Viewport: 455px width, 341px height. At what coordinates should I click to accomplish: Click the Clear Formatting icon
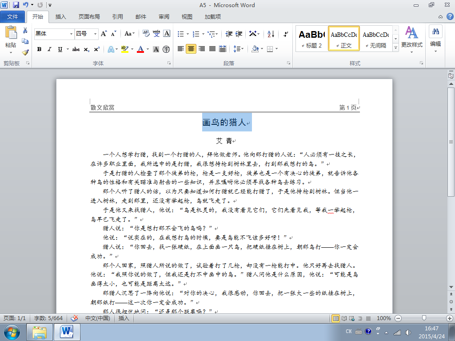point(146,34)
